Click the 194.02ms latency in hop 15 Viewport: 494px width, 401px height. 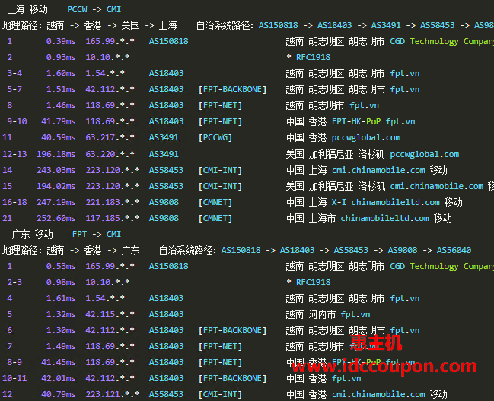(59, 186)
